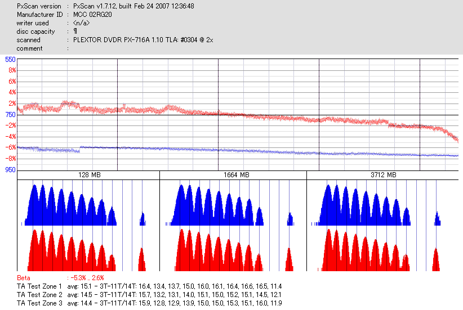Click the avg: 14.5 value
This screenshot has height=310, width=463.
click(79, 295)
